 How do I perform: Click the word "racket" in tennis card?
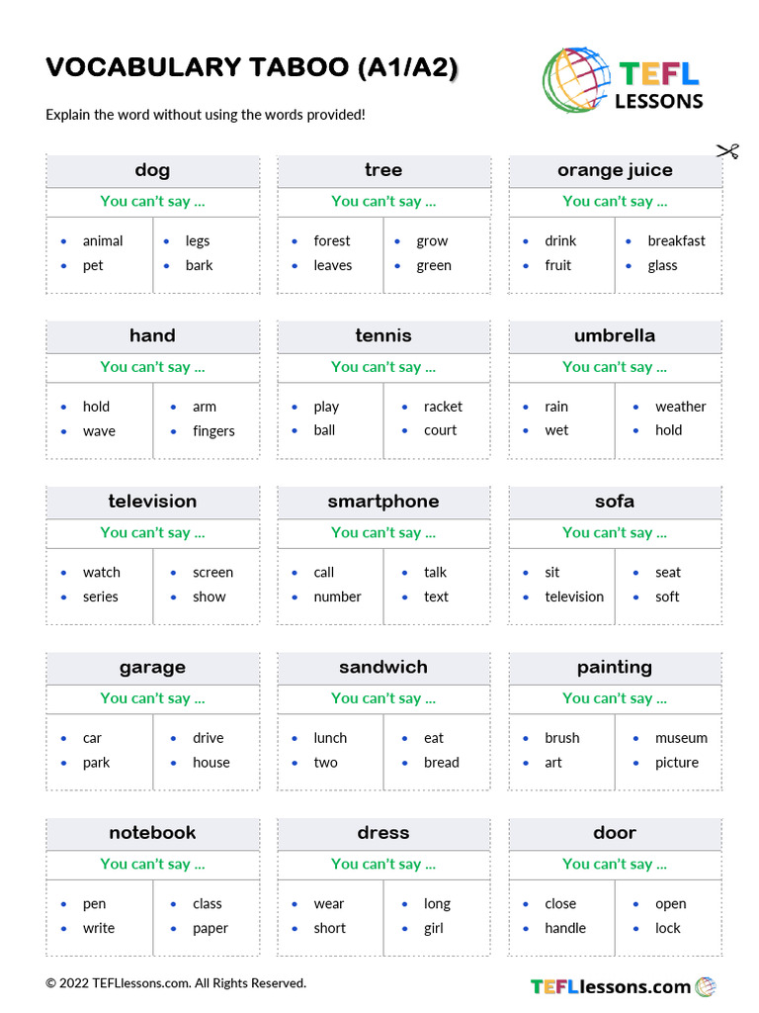[443, 407]
